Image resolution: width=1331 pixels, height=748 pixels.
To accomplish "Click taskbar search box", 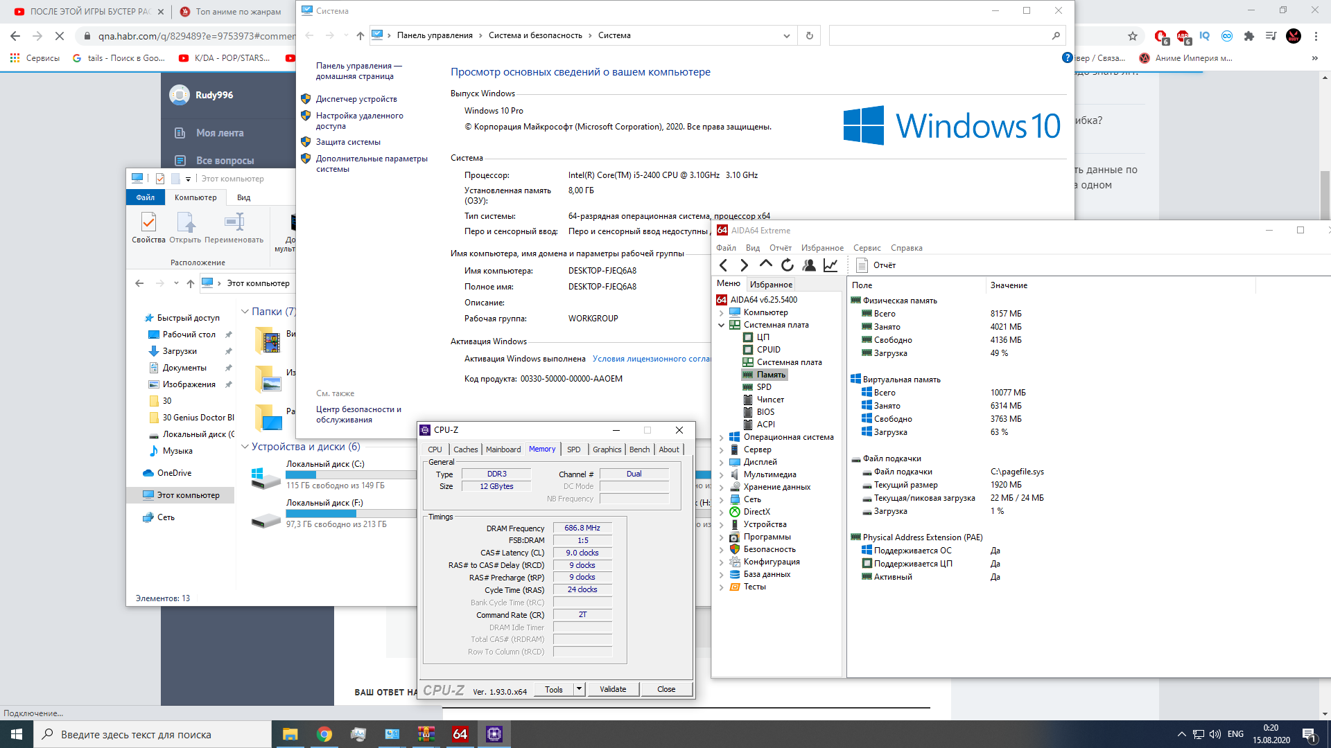I will tap(153, 734).
